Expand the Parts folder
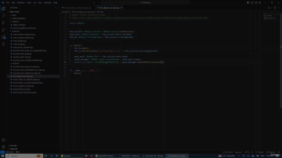 [x=14, y=15]
